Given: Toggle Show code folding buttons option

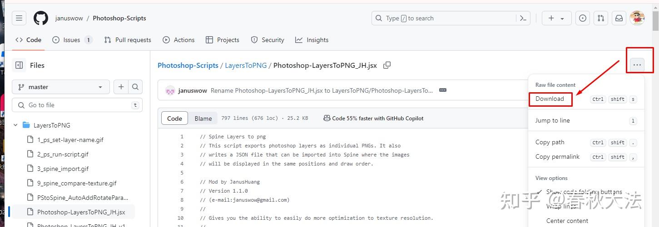Looking at the screenshot, I should [x=584, y=192].
